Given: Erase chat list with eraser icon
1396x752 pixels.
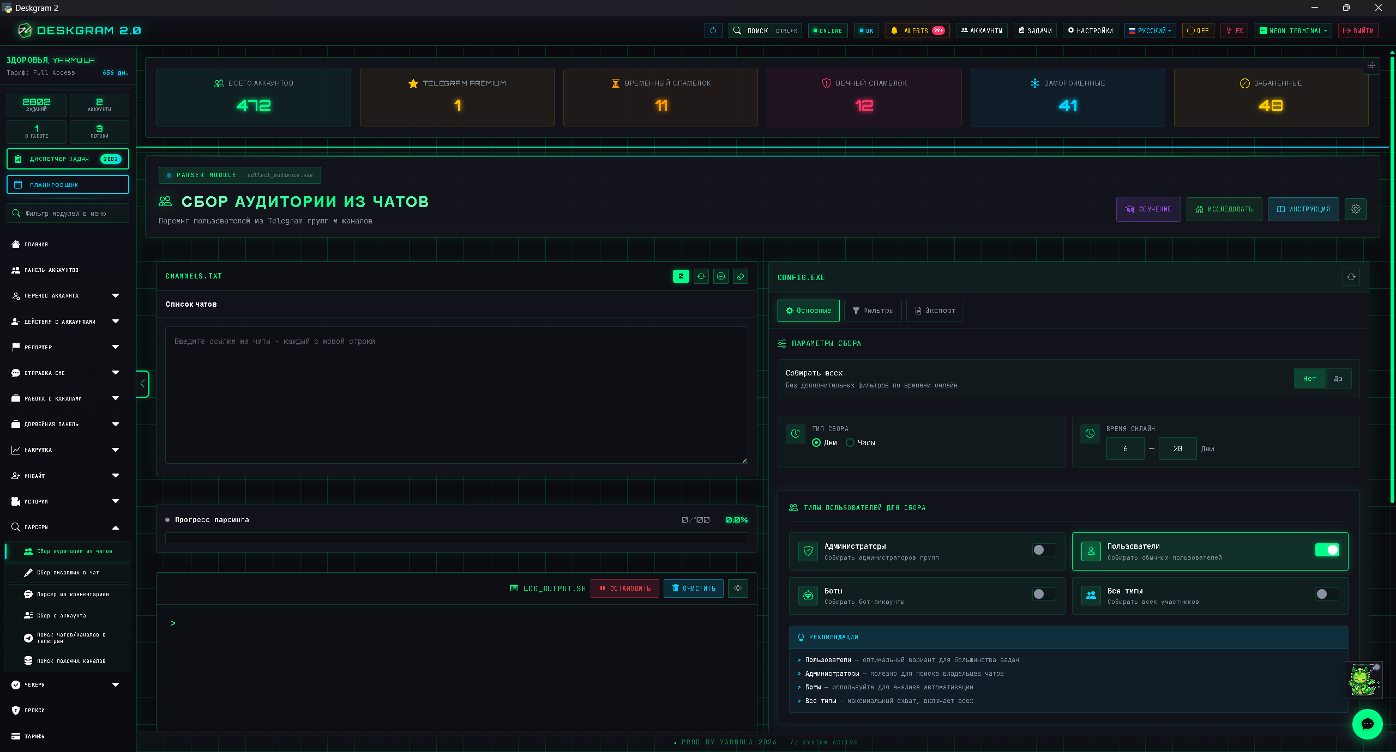Looking at the screenshot, I should [x=741, y=276].
